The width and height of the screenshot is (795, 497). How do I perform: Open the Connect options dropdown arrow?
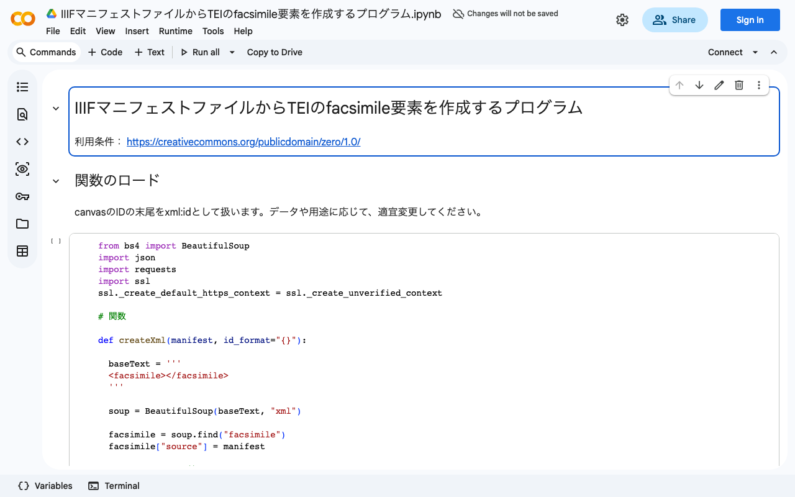[x=755, y=52]
